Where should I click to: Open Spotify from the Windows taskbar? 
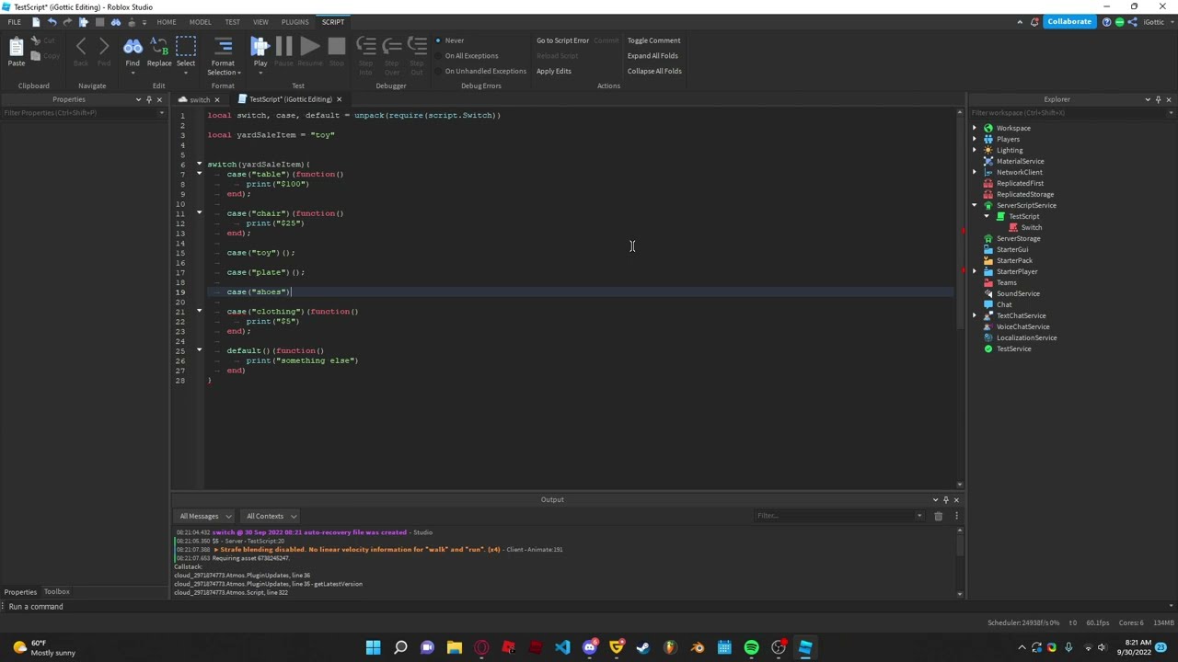click(x=752, y=648)
